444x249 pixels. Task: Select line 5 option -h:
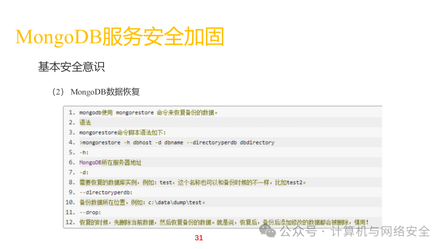coord(84,153)
